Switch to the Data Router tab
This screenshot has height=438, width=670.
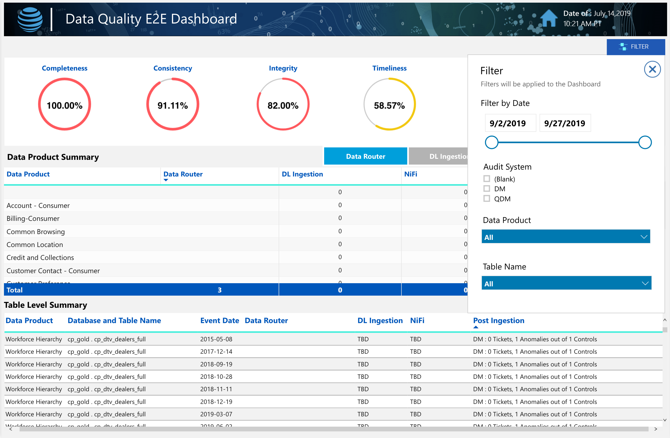tap(365, 156)
